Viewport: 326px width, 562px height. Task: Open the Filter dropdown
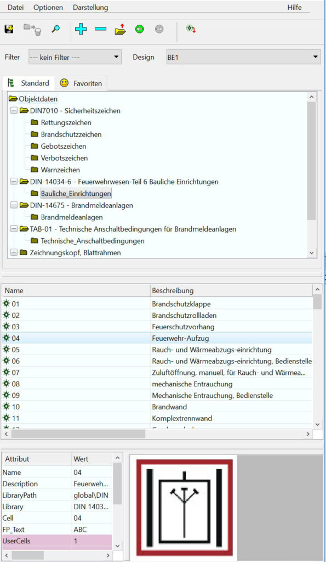tap(75, 57)
